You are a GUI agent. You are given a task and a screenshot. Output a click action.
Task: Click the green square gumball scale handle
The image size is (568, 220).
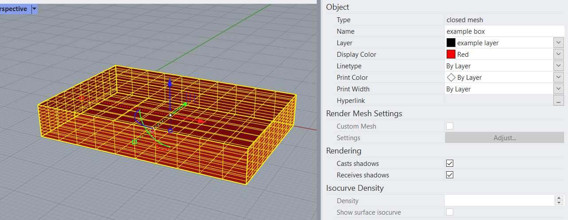pyautogui.click(x=134, y=142)
